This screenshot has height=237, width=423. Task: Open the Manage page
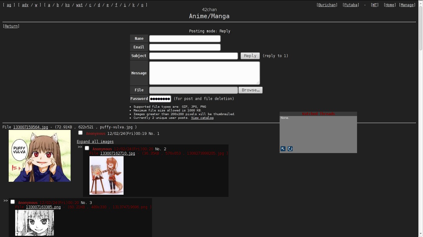(x=407, y=5)
